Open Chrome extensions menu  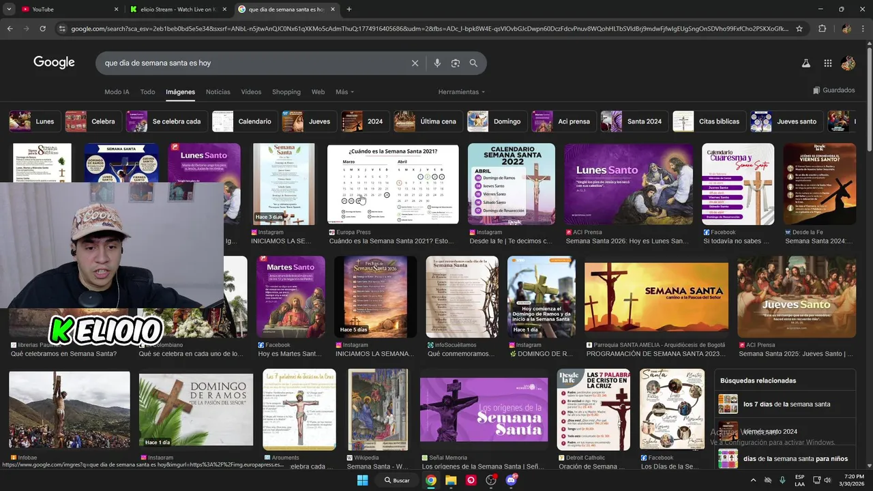tap(822, 29)
